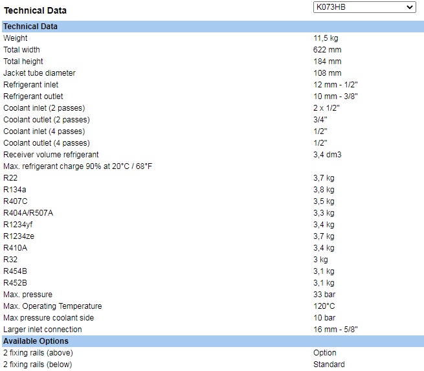
Task: Click the Jacket tube diameter label
Action: [39, 73]
